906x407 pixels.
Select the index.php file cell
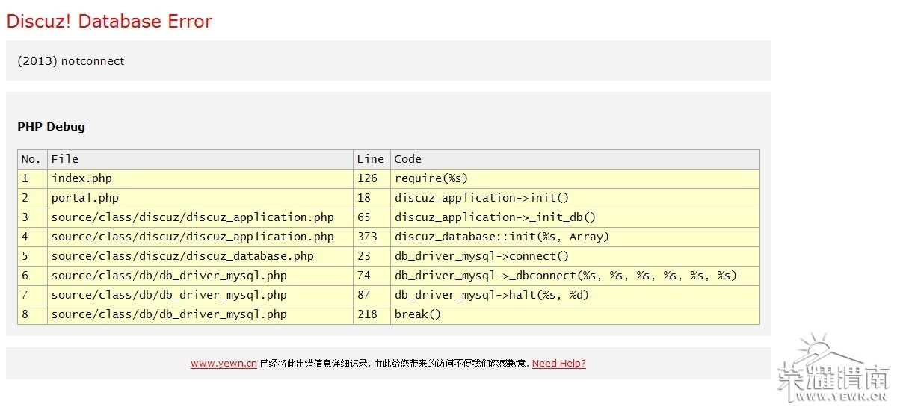pos(81,178)
